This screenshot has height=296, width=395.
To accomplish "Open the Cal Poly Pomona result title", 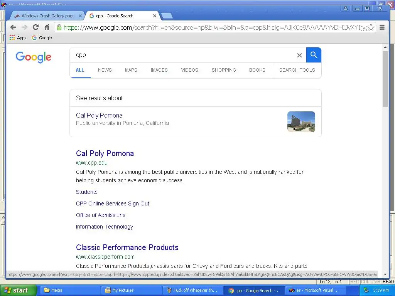I will click(x=105, y=153).
